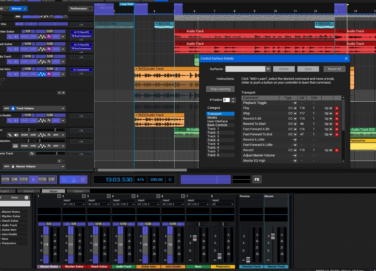Click Master channel fader in mixer
Image resolution: width=376 pixels, height=271 pixels.
273,236
